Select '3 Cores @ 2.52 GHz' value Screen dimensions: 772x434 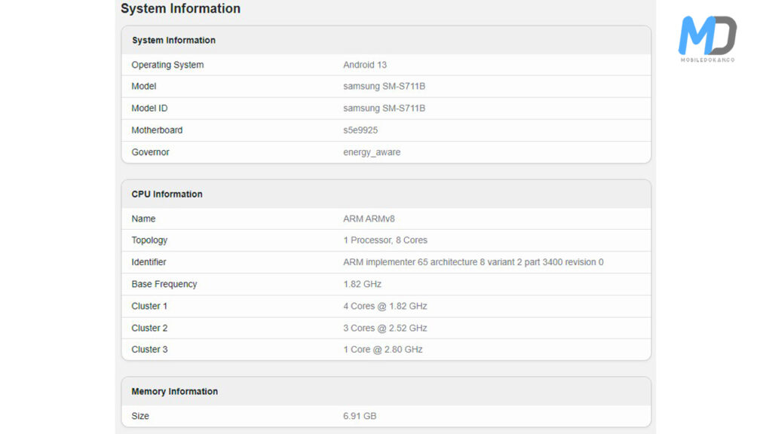(385, 329)
